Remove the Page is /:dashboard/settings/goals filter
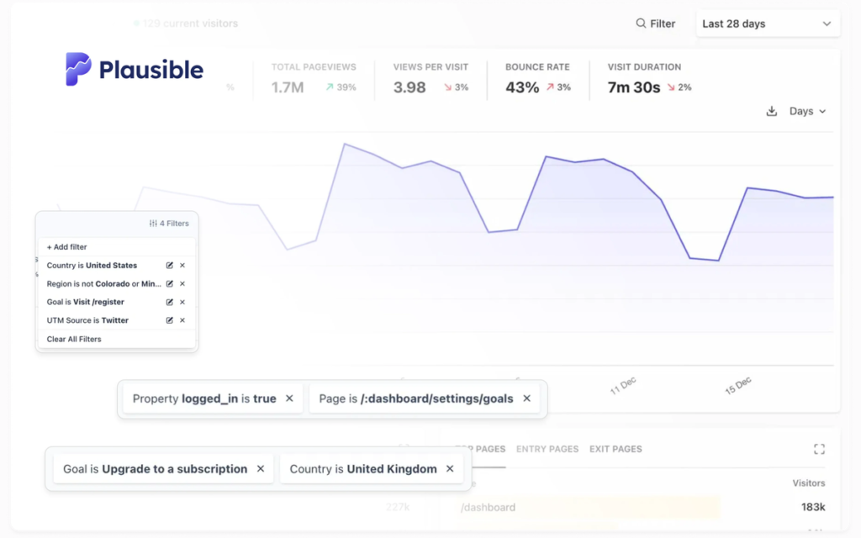This screenshot has height=538, width=861. [x=526, y=398]
